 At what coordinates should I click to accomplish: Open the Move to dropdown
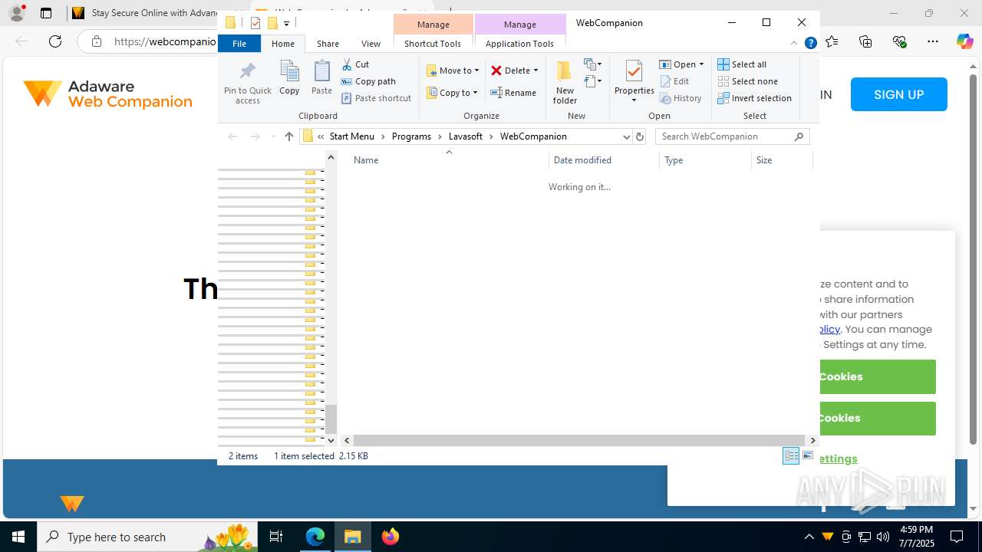[453, 71]
